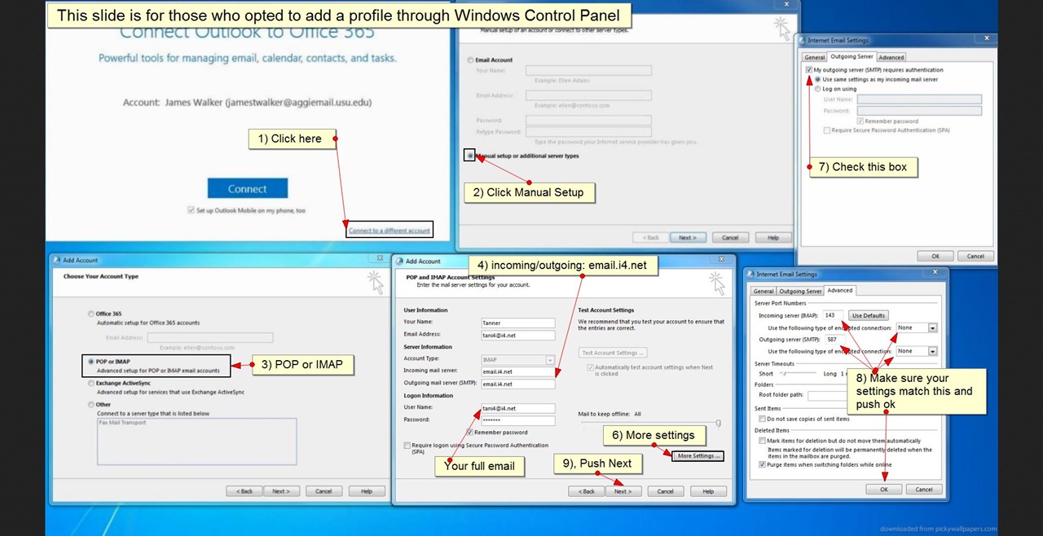The image size is (1043, 536).
Task: Open the Advanced tab next to the selected Outgoing Server tab
Action: click(891, 57)
